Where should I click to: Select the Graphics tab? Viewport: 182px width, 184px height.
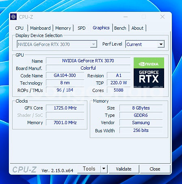101,28
